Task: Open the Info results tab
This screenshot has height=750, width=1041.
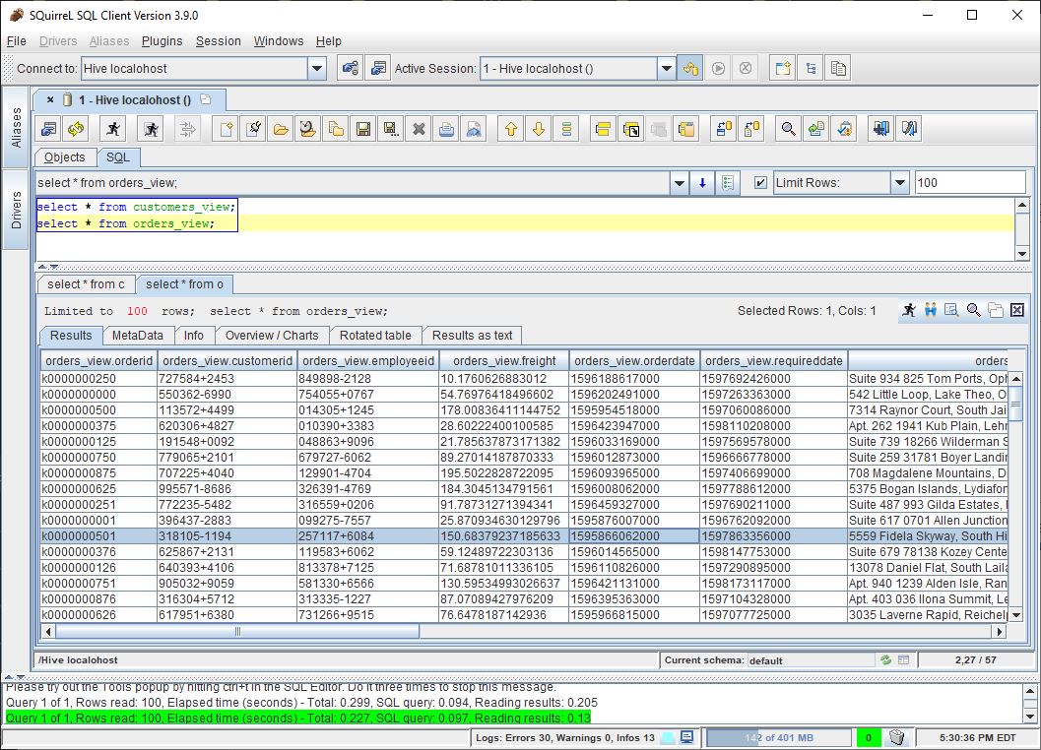Action: [x=194, y=336]
